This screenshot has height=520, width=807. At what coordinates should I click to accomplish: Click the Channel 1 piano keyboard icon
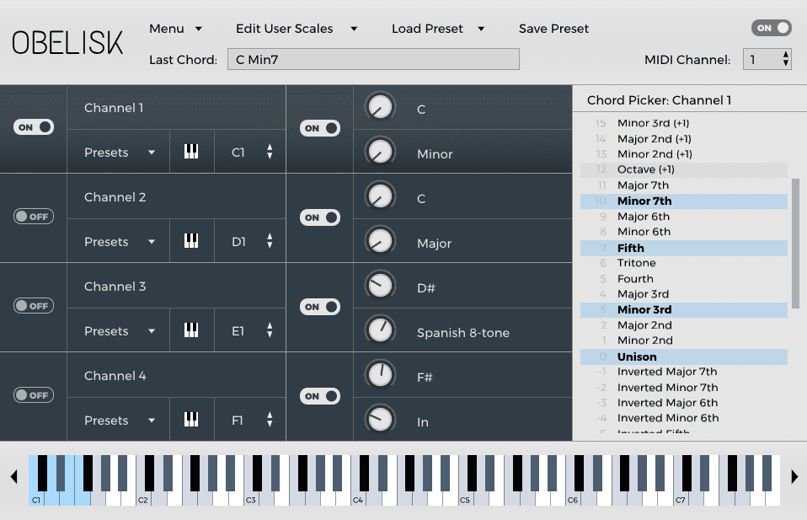[x=191, y=153]
